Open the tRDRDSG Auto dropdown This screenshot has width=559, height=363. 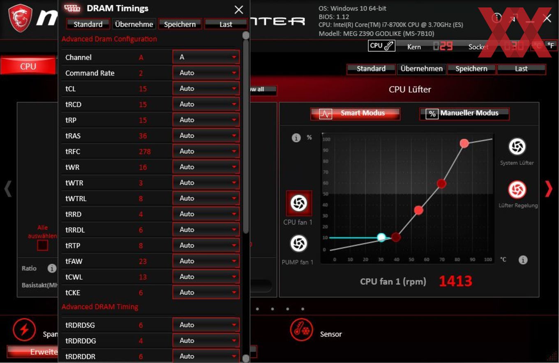(x=206, y=325)
